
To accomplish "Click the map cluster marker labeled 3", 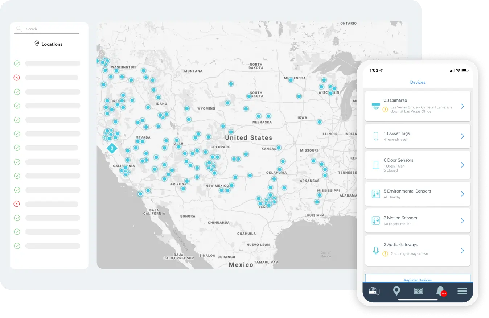I will coord(112,148).
